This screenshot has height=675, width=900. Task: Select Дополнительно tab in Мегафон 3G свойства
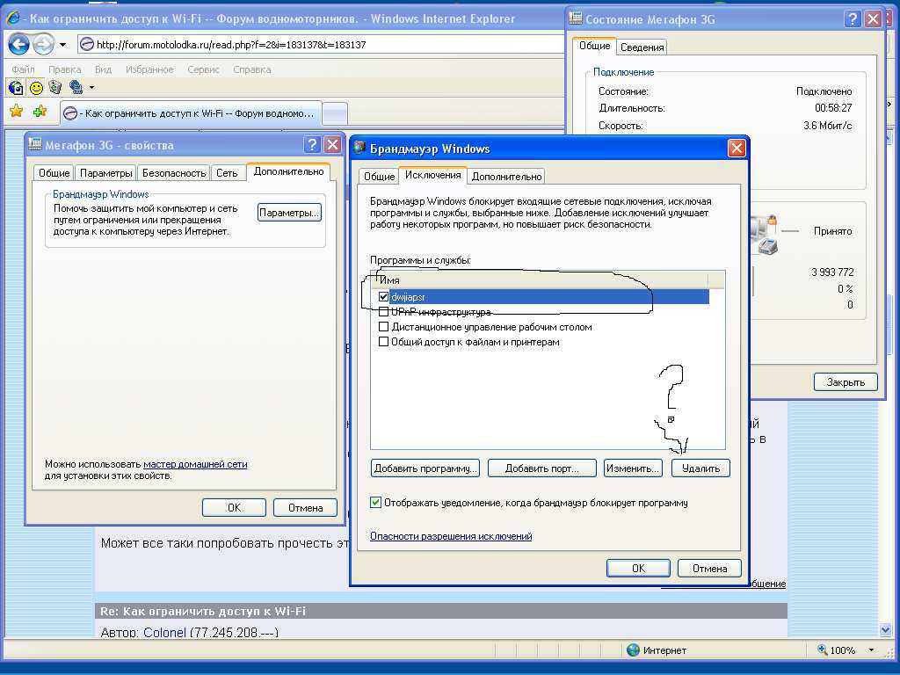point(288,171)
